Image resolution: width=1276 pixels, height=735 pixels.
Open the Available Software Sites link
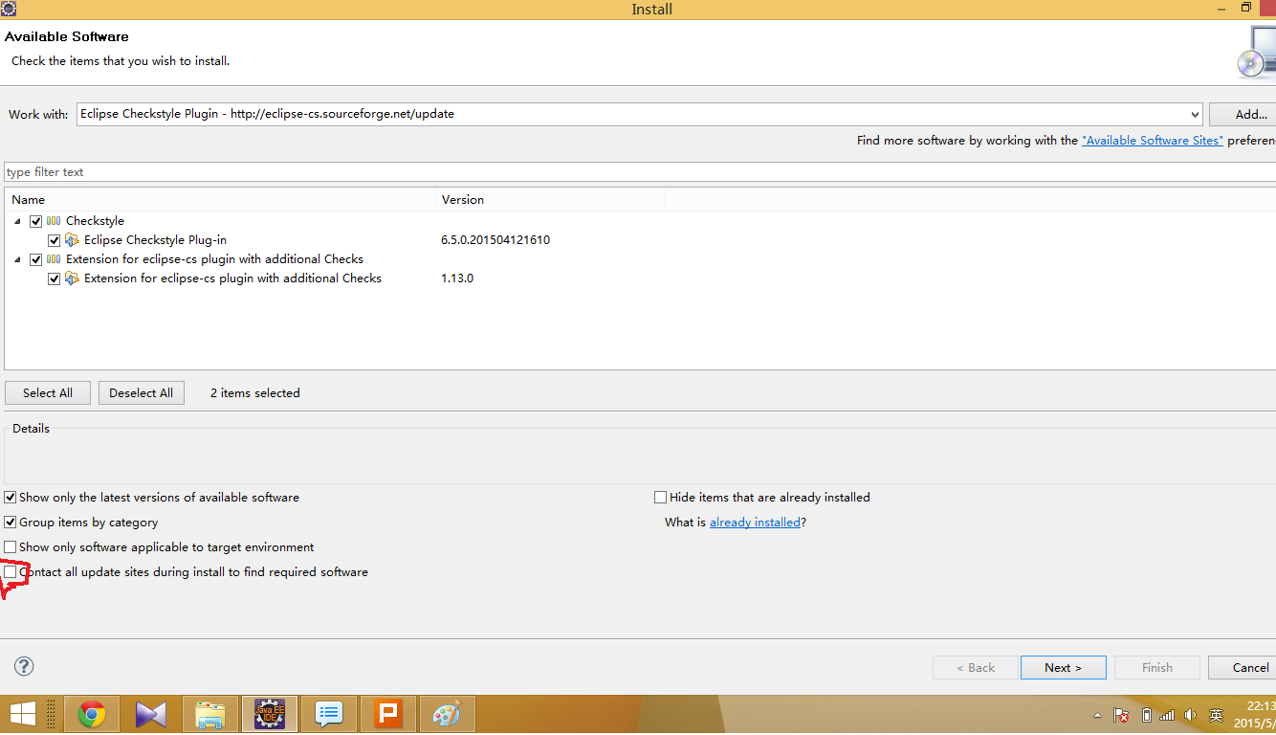[1153, 141]
